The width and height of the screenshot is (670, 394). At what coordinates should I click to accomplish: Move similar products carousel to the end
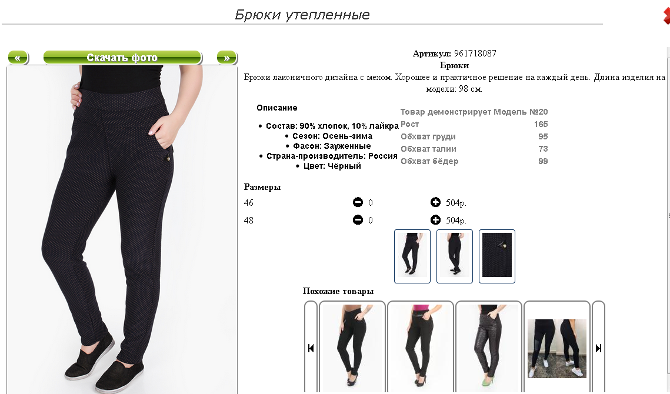coord(598,348)
